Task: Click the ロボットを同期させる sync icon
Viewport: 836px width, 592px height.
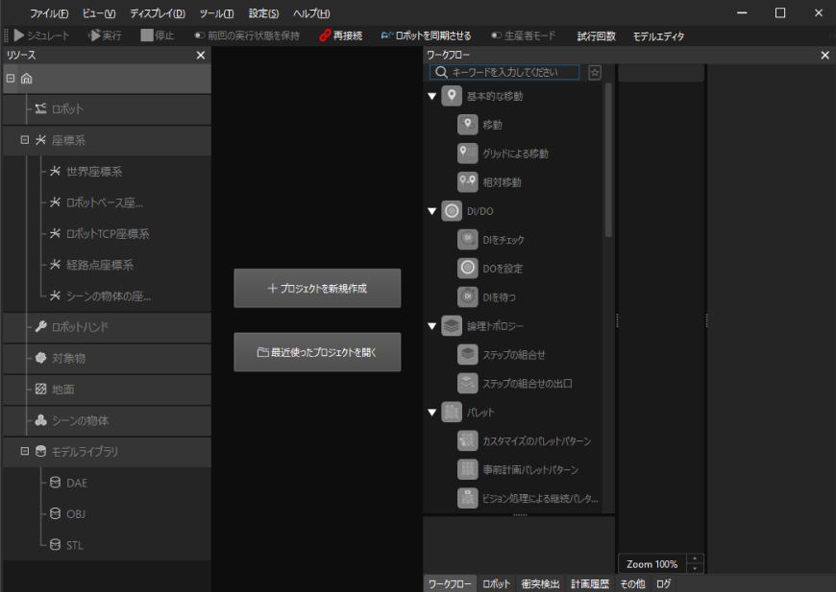Action: (x=387, y=36)
